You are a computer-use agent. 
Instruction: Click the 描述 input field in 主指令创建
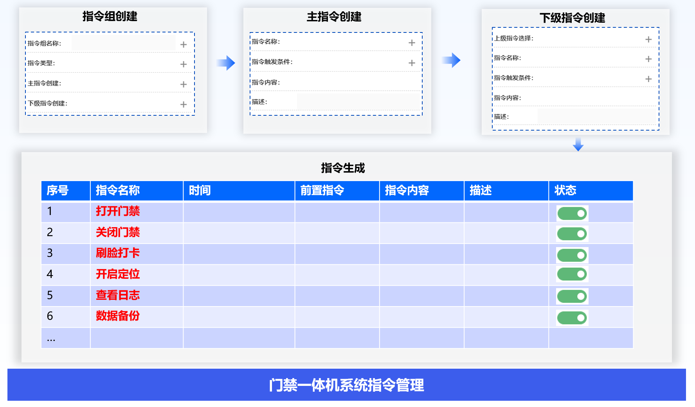click(358, 102)
